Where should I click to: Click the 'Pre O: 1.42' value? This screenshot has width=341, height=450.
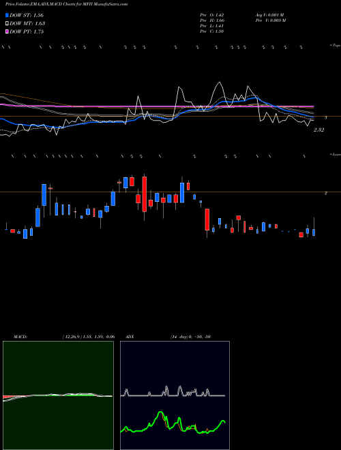(x=212, y=15)
